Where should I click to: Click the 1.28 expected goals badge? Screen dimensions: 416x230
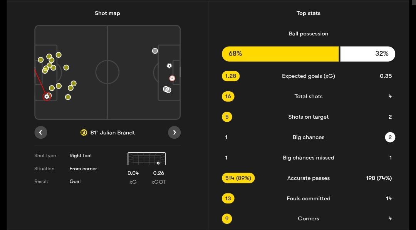(231, 76)
